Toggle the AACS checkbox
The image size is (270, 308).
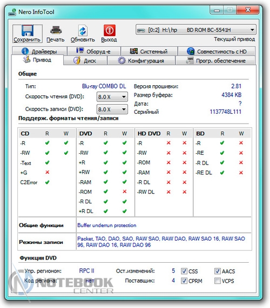coord(217,271)
